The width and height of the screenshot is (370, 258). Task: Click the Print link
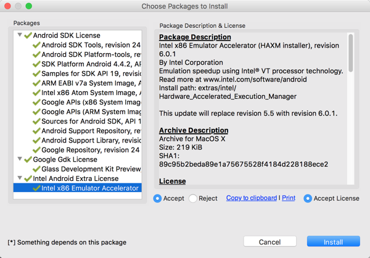tap(289, 198)
